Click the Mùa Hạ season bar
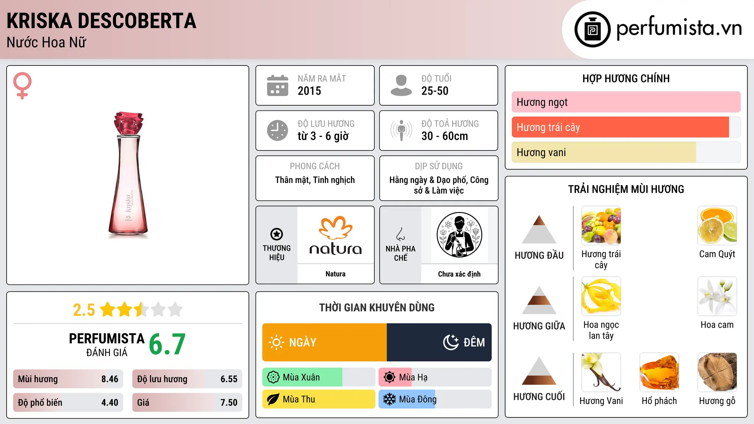This screenshot has width=754, height=424. coord(435,377)
